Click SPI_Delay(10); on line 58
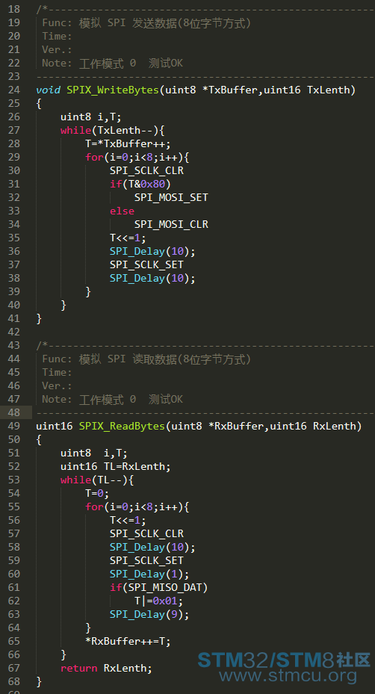Viewport: 375px width, 694px height. [152, 547]
